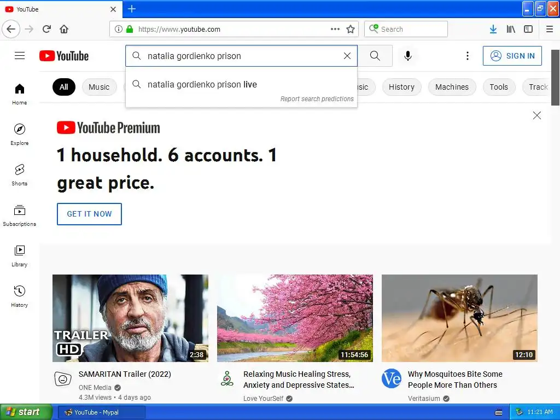Click Report search predictions link
560x420 pixels.
pos(317,99)
